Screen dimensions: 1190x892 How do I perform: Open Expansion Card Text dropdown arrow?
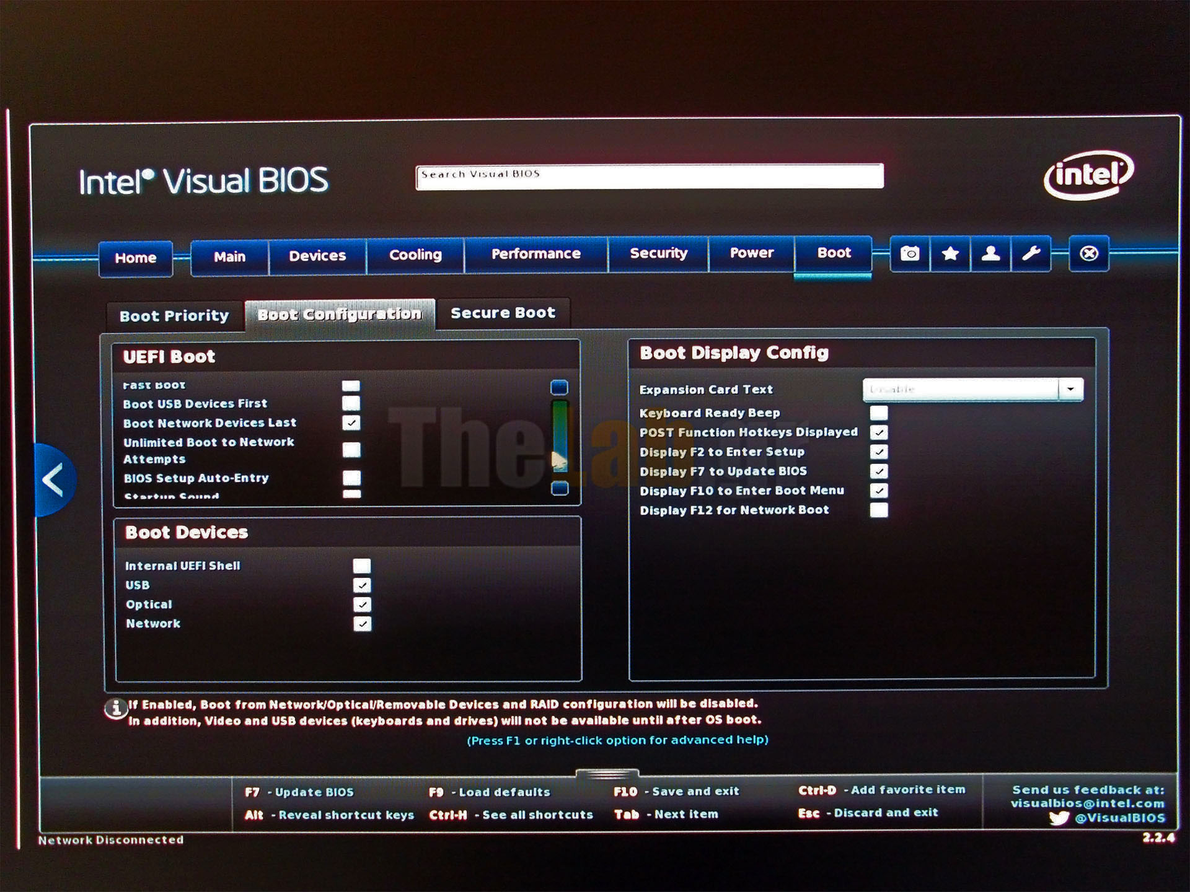point(1070,389)
